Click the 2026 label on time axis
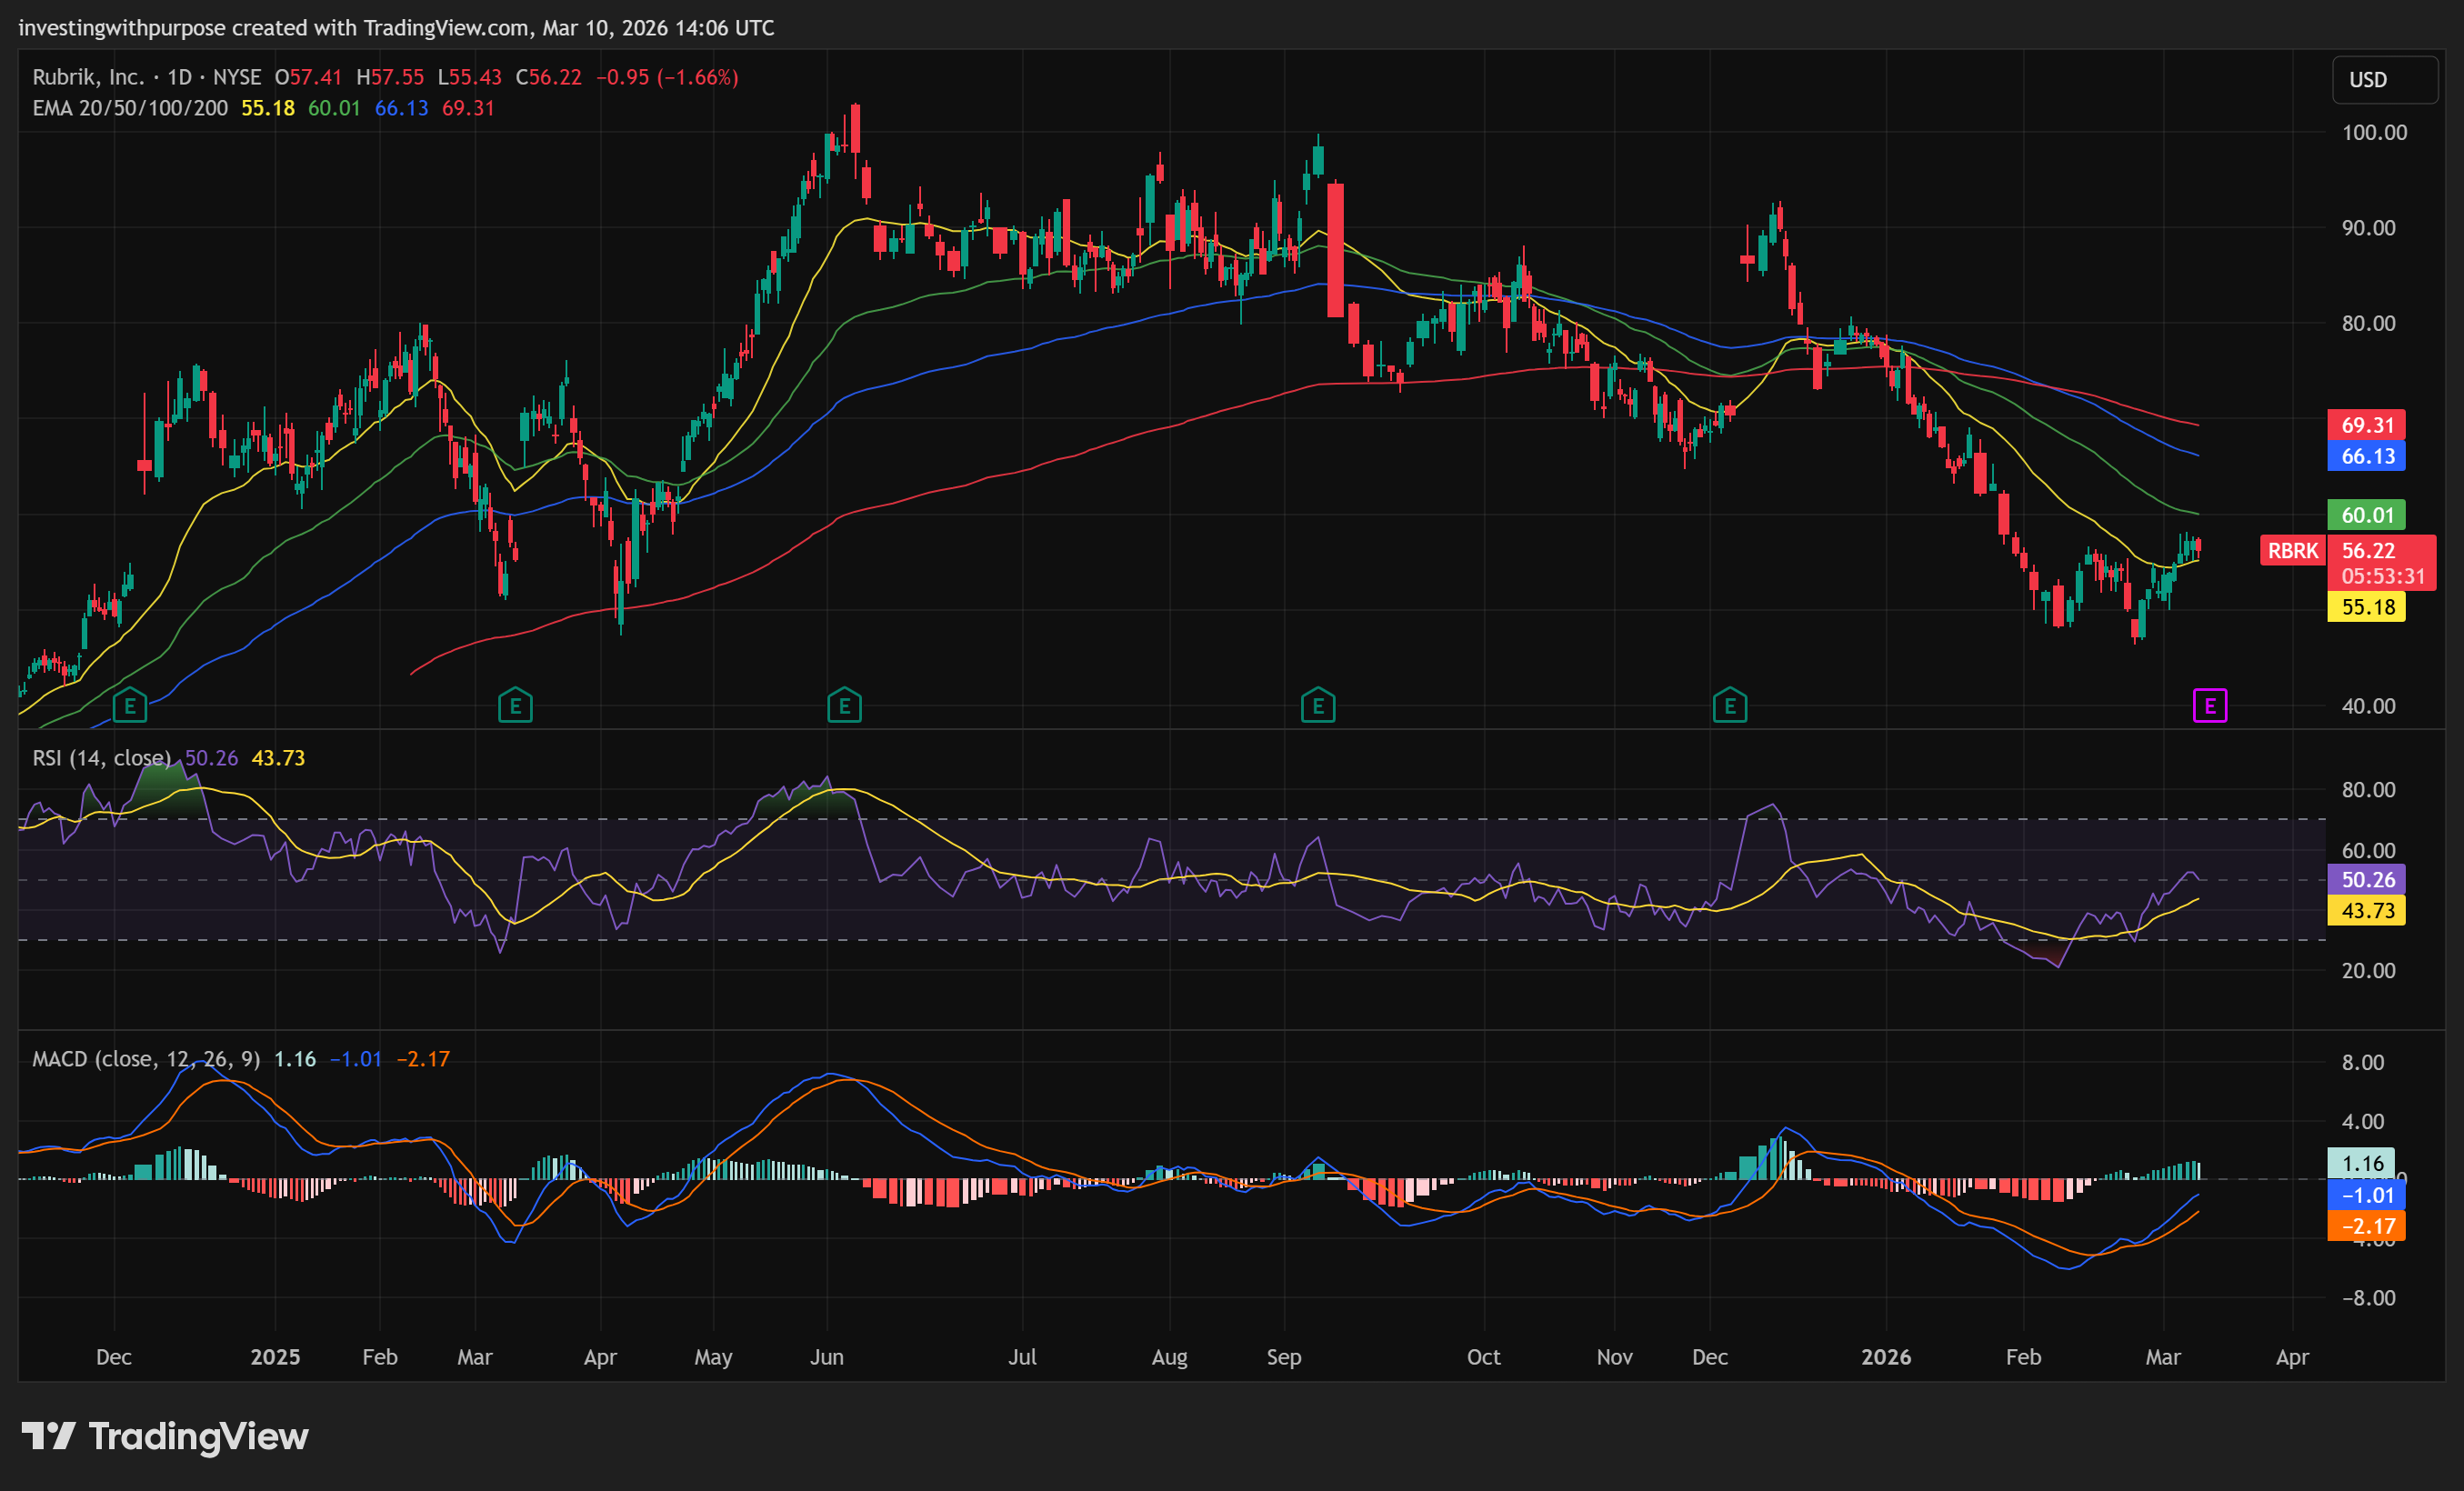Viewport: 2464px width, 1491px height. (x=1885, y=1357)
